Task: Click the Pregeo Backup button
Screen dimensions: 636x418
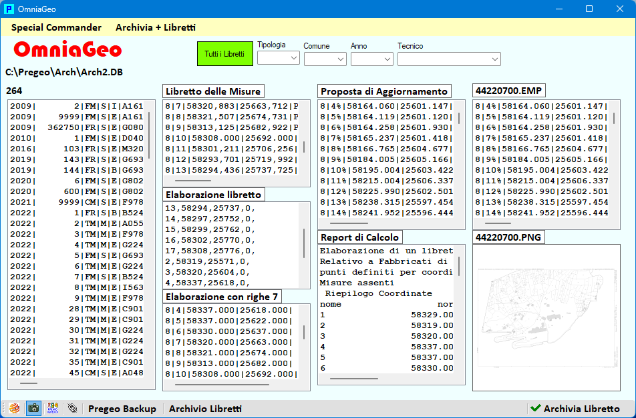Action: [x=122, y=409]
